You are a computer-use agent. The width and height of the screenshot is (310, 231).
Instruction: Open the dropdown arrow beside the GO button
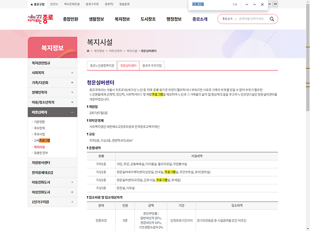(270, 4)
